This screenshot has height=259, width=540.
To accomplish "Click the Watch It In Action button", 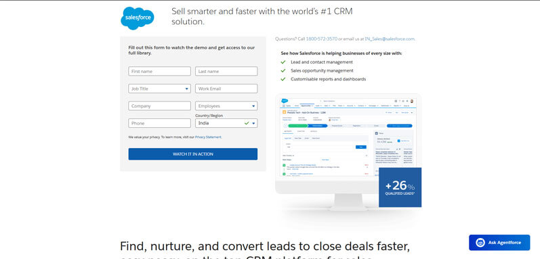I will pos(193,154).
